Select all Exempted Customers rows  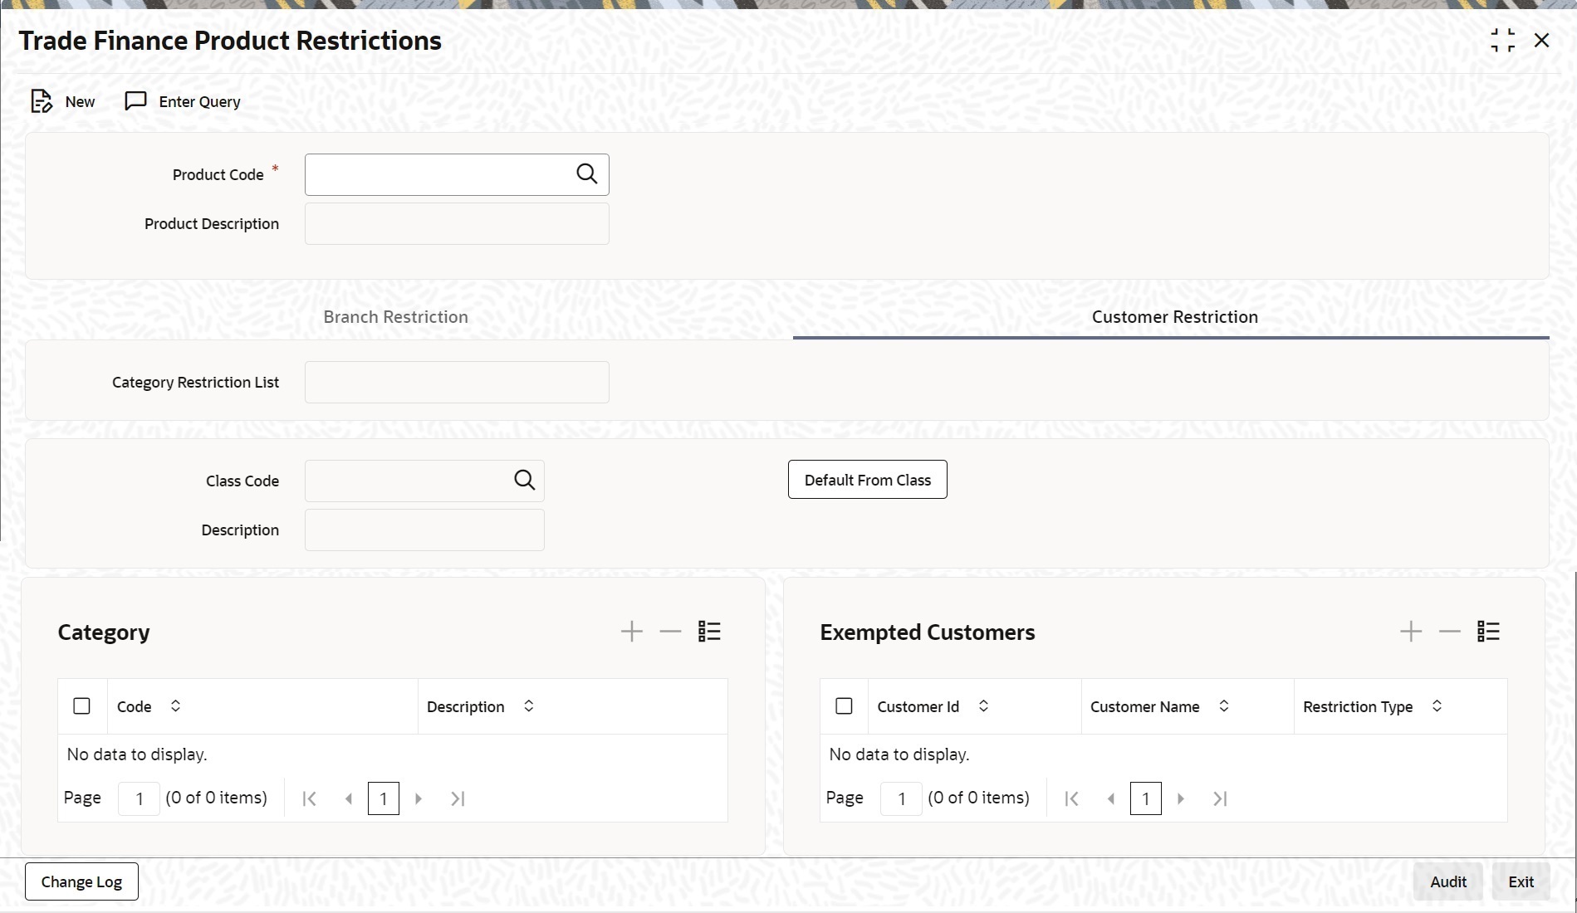pyautogui.click(x=844, y=706)
